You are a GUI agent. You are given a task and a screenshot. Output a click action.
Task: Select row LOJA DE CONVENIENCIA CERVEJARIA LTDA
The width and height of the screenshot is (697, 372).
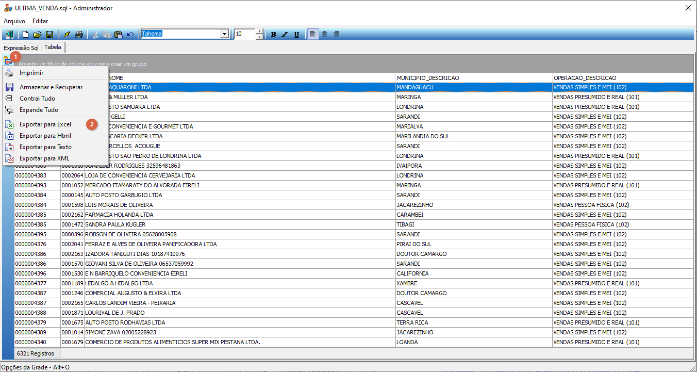[x=354, y=176]
